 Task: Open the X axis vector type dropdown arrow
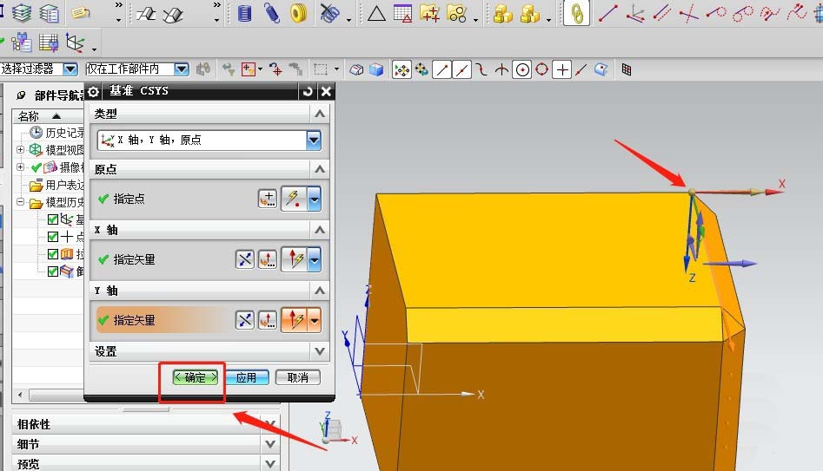coord(315,260)
